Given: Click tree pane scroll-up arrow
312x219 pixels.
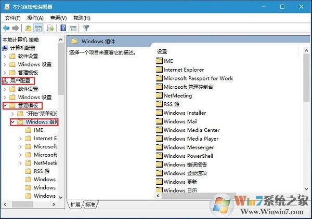Looking at the screenshot, I should [x=61, y=40].
